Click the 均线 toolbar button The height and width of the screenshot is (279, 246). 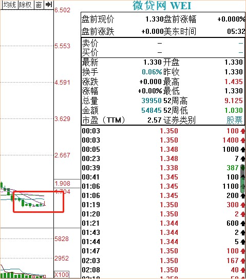(x=9, y=5)
